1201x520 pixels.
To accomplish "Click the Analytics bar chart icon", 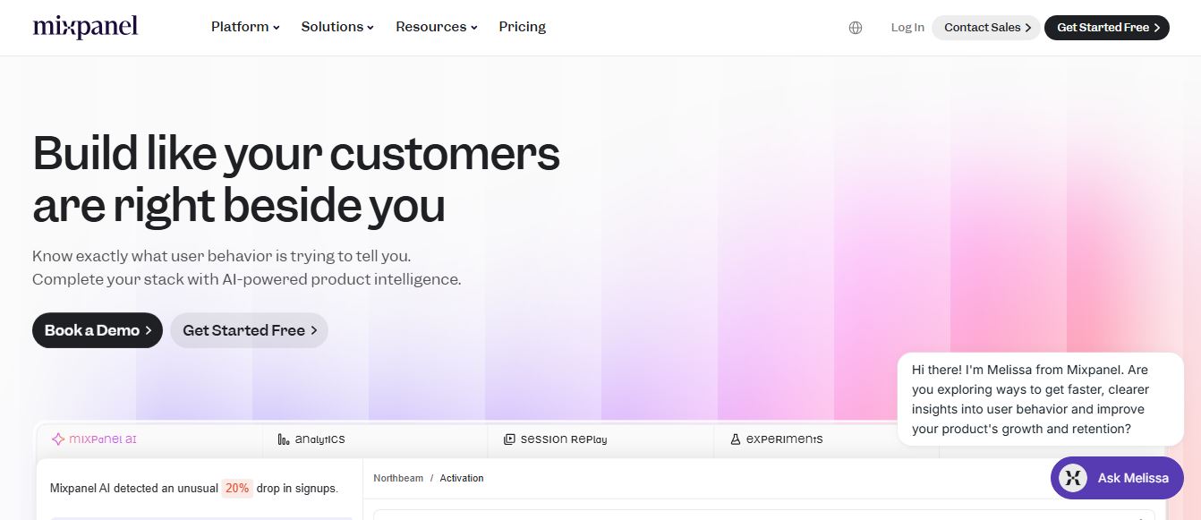I will (x=284, y=439).
